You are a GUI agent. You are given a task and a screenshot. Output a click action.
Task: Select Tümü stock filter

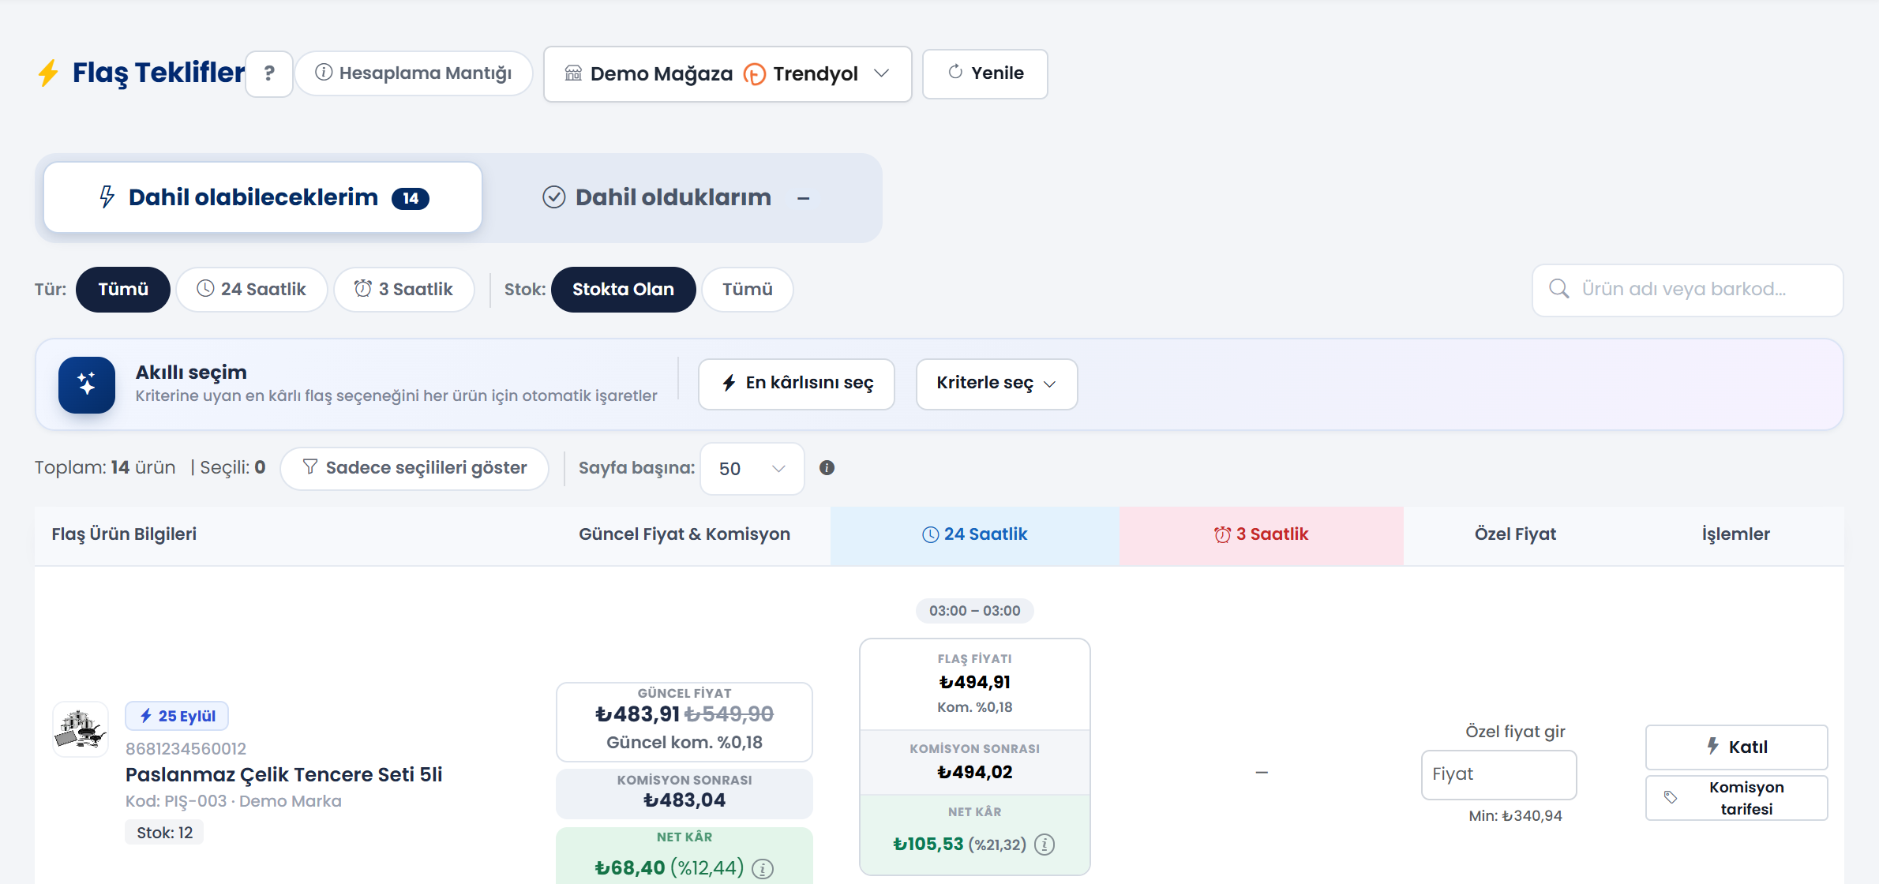pos(747,289)
